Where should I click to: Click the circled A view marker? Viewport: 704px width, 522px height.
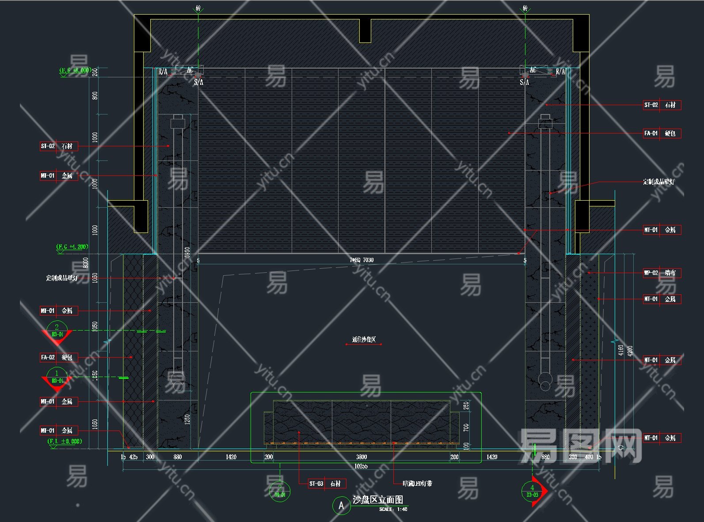pyautogui.click(x=341, y=505)
